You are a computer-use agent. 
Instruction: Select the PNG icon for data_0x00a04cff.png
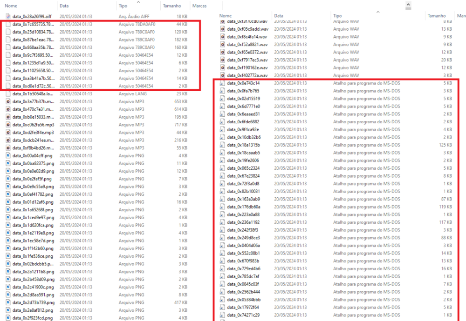[8, 155]
